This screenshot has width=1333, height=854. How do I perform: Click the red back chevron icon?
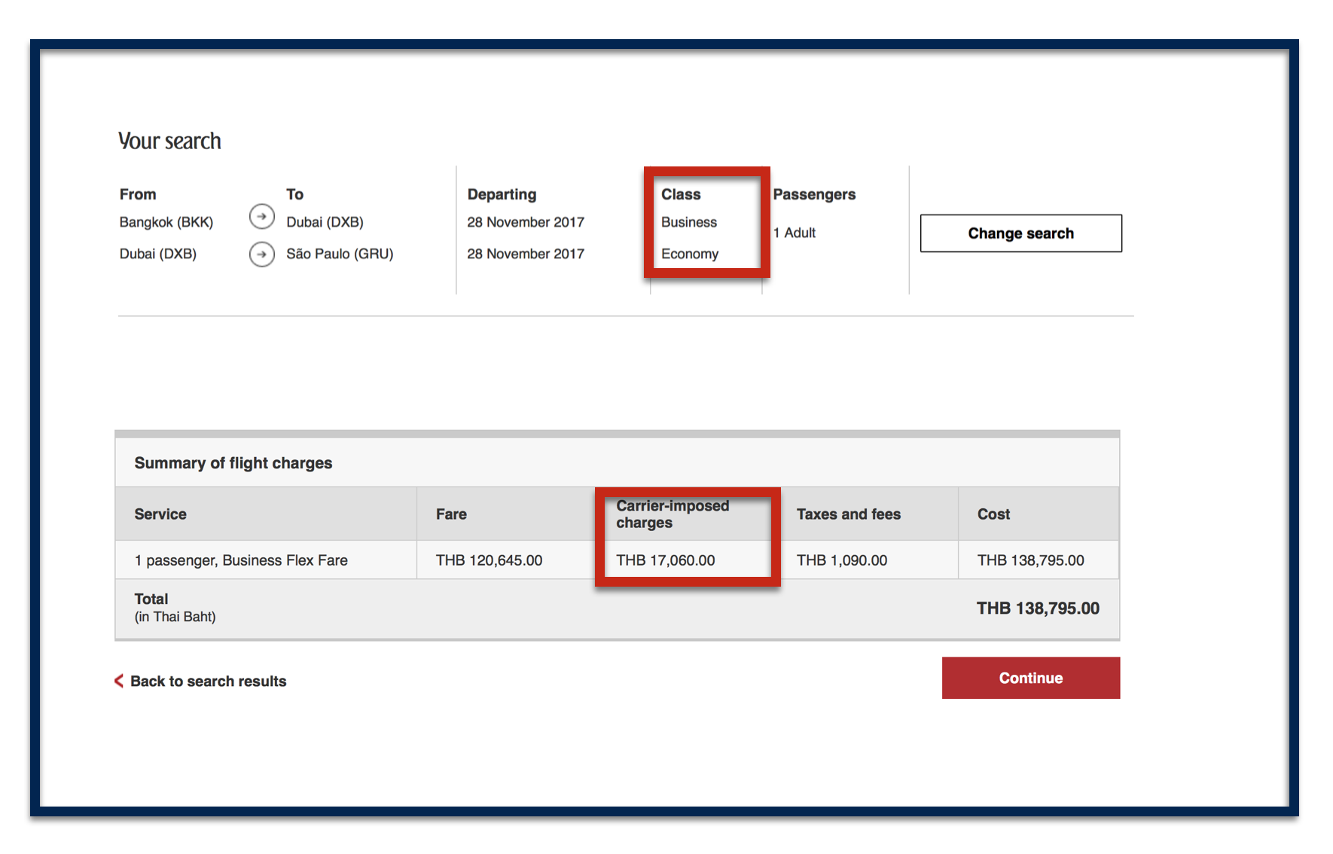119,681
